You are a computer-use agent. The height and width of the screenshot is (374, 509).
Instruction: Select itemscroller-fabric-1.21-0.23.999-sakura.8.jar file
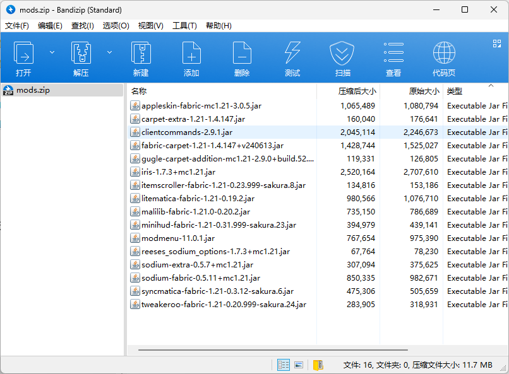coord(224,185)
